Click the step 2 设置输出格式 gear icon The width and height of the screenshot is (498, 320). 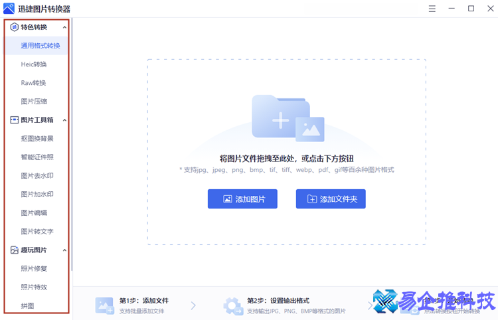233,305
